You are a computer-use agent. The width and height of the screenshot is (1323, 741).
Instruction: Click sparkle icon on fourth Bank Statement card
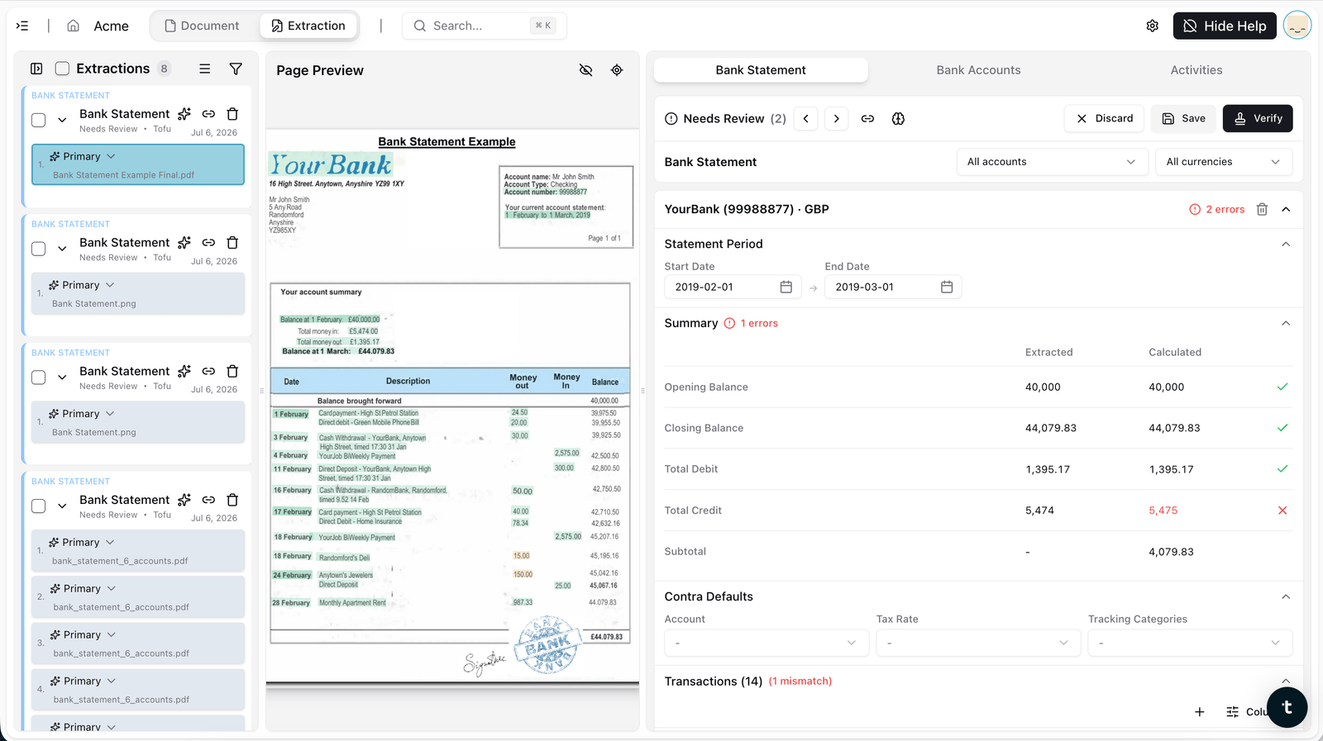coord(184,500)
